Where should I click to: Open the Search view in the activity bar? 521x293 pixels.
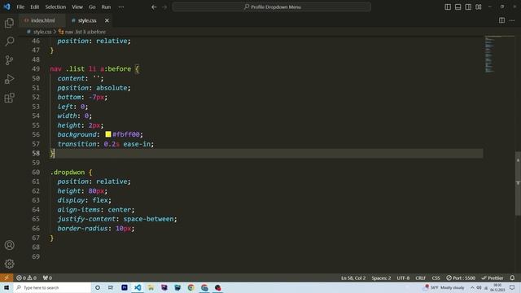[x=9, y=42]
